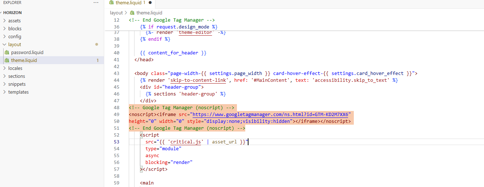Expand the blocks folder
Viewport: 484px width, 187px height.
pyautogui.click(x=15, y=28)
